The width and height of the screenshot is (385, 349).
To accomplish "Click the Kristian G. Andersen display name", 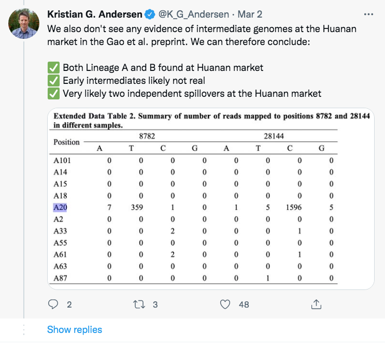I will tap(95, 14).
